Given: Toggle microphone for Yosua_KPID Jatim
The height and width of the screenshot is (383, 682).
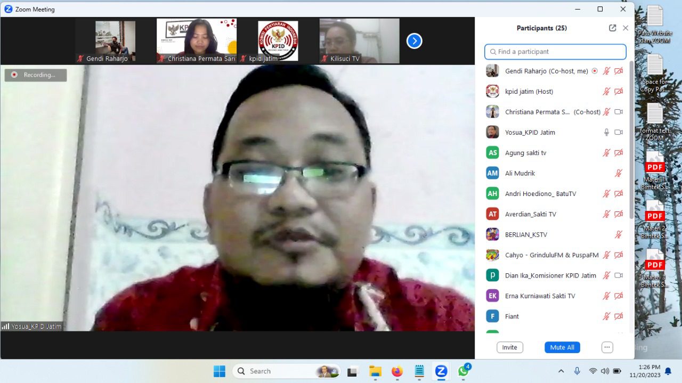Looking at the screenshot, I should click(x=606, y=132).
